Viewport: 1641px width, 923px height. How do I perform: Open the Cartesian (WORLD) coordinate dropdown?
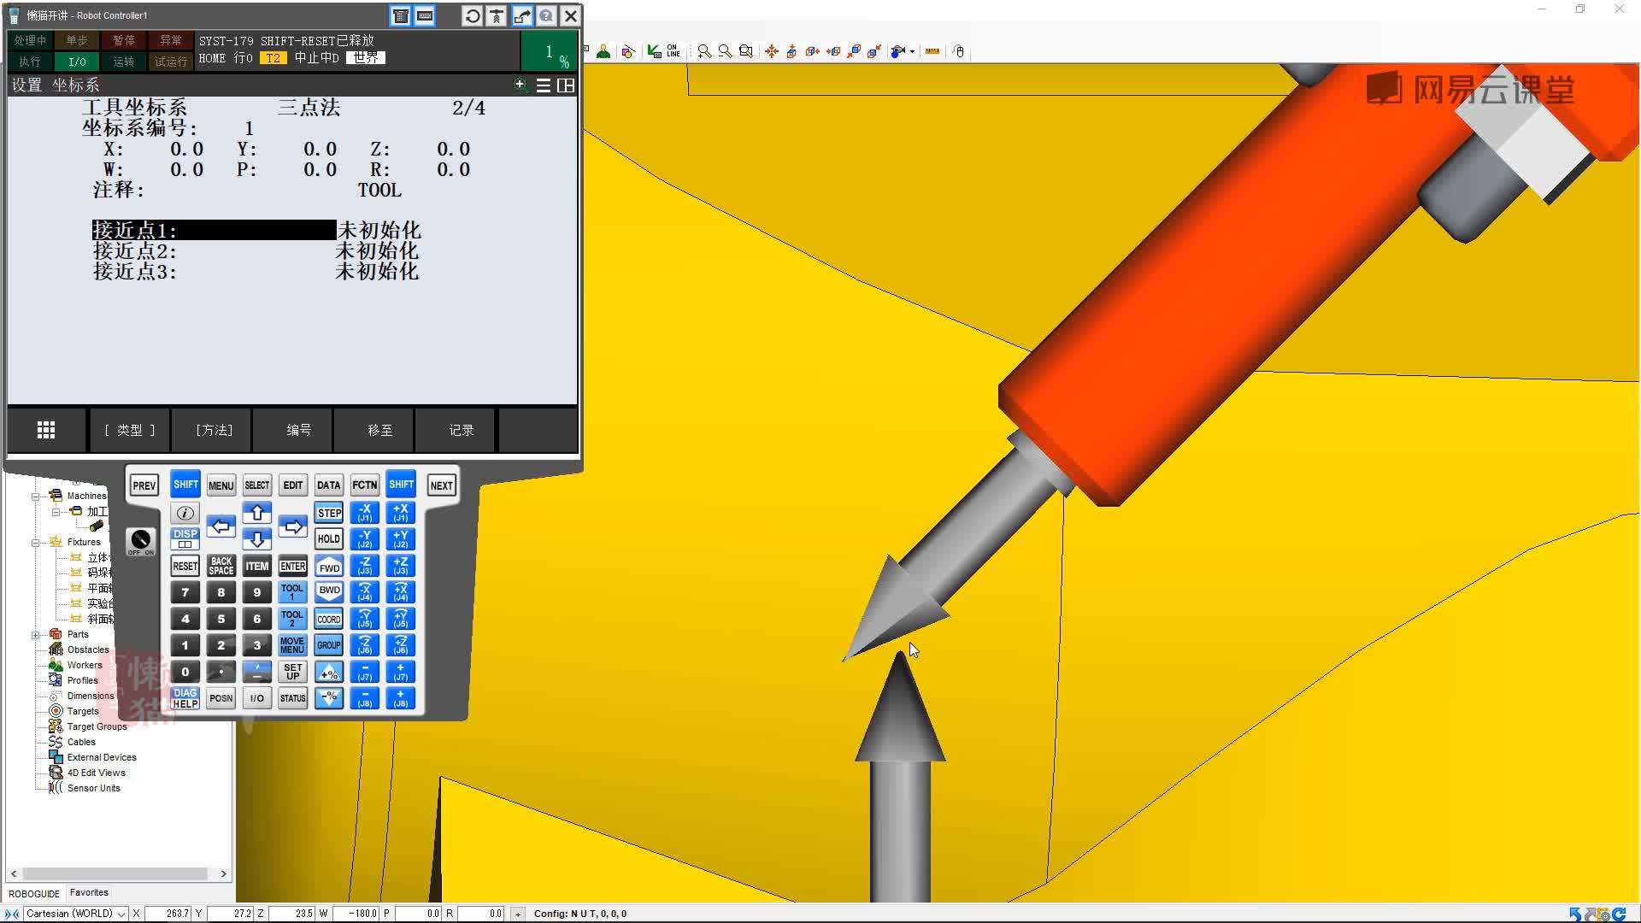tap(121, 914)
